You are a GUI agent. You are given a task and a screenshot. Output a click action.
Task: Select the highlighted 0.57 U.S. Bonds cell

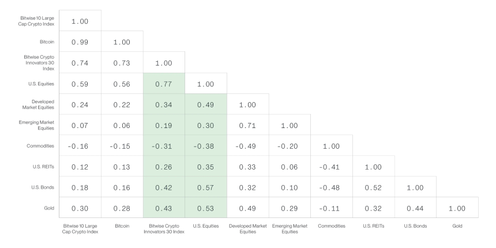click(x=206, y=187)
